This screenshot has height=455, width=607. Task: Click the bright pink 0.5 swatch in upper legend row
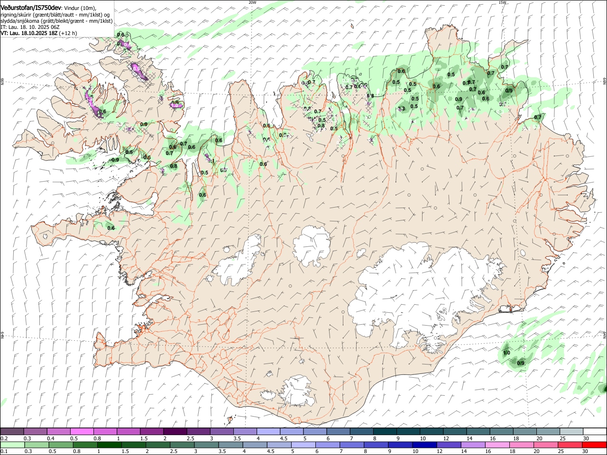82,431
